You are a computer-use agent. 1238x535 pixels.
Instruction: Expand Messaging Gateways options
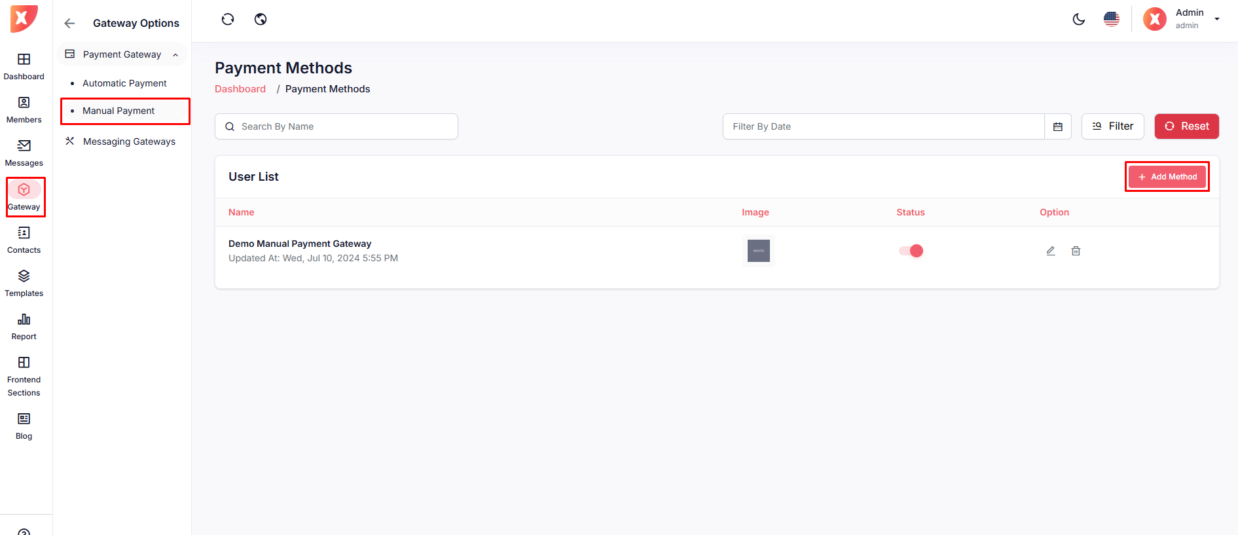pyautogui.click(x=129, y=141)
